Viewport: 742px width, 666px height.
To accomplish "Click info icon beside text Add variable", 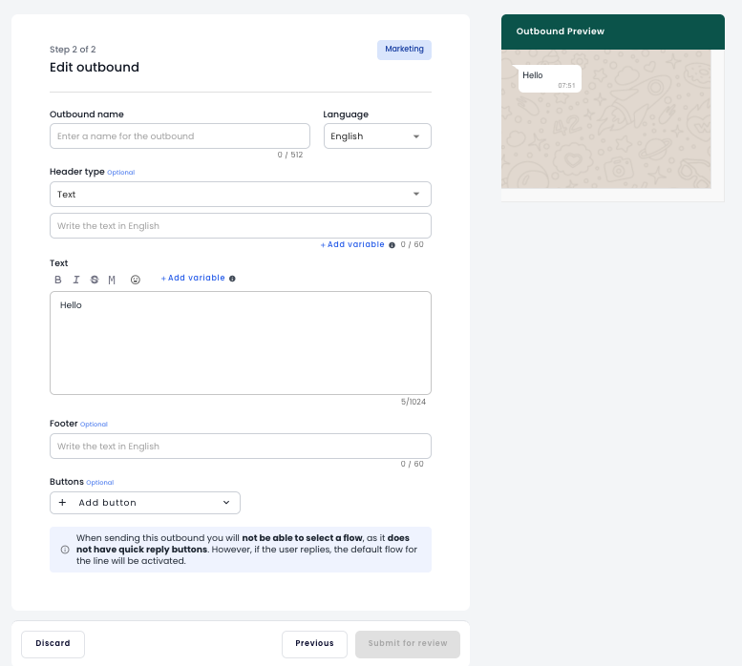I will [233, 279].
